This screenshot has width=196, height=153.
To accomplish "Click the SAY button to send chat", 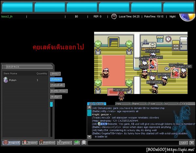I will click(x=183, y=143).
